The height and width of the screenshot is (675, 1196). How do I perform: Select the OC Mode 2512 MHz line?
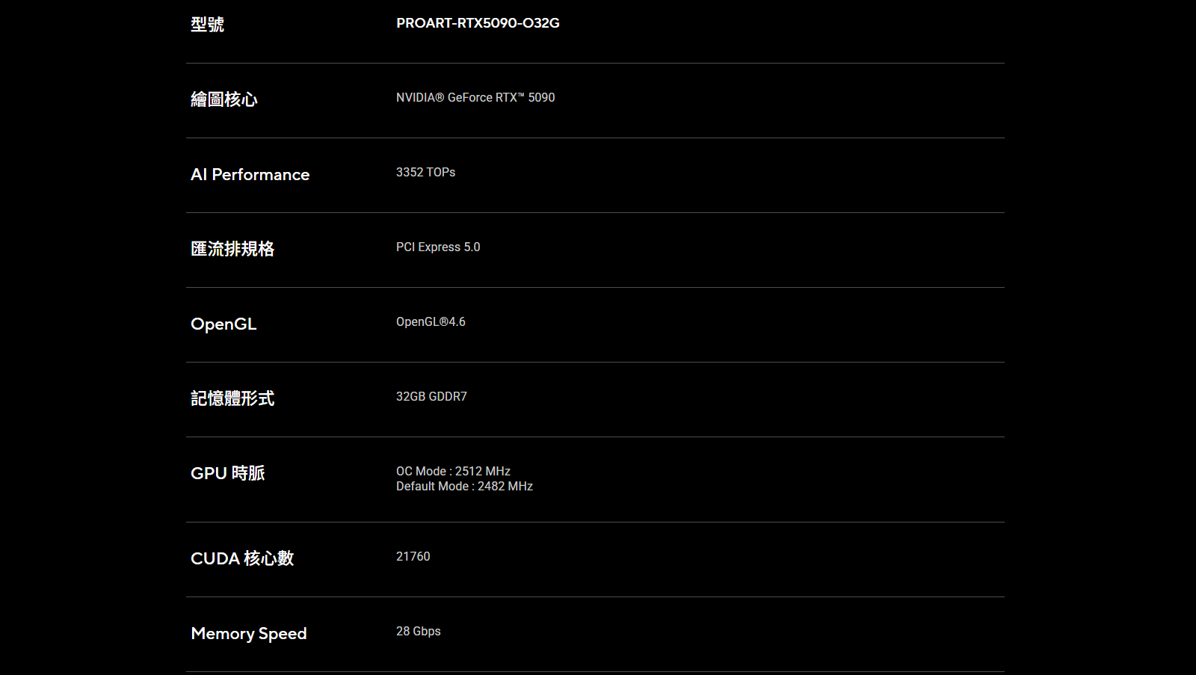click(x=453, y=471)
